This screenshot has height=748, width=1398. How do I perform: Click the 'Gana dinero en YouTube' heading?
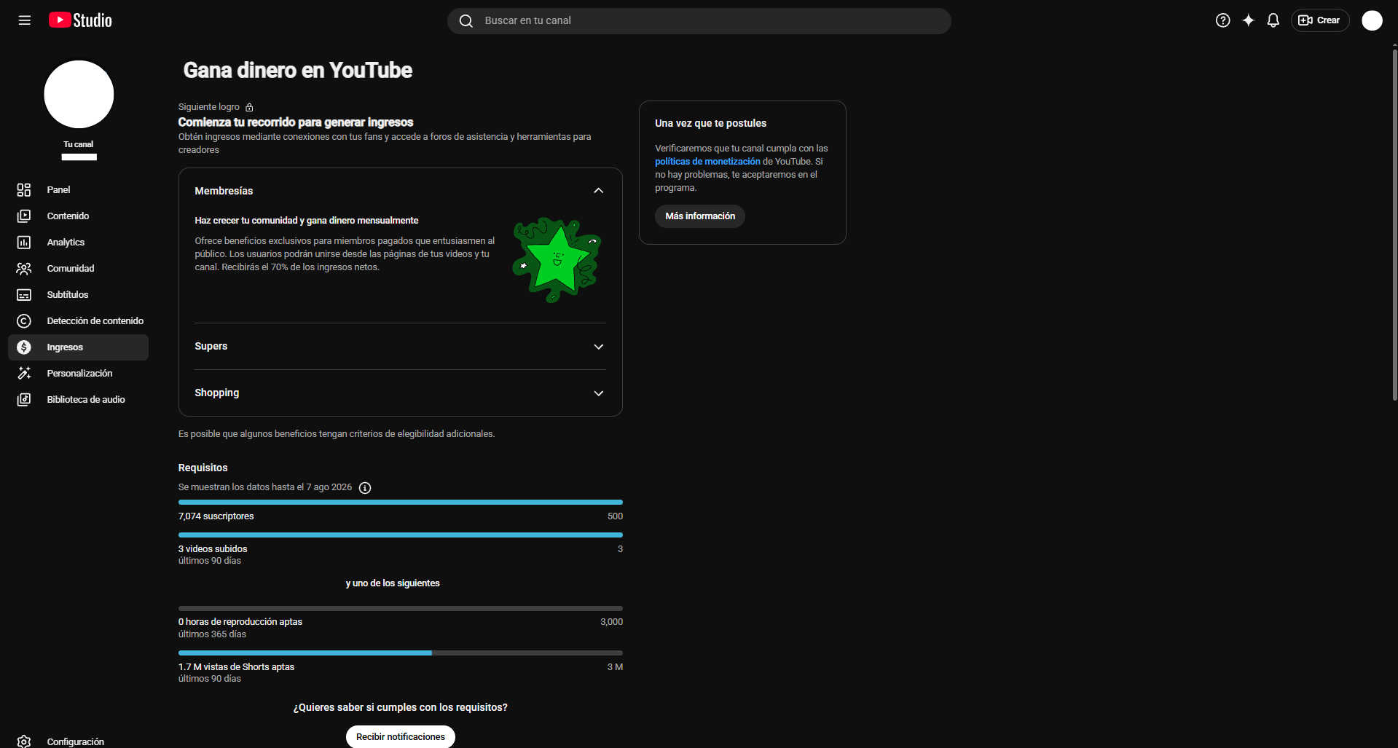[298, 70]
